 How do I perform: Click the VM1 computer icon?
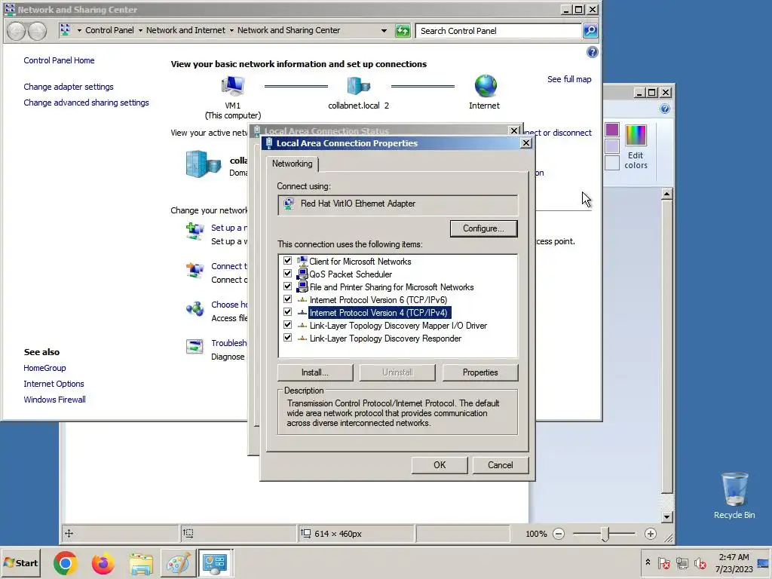pos(232,86)
